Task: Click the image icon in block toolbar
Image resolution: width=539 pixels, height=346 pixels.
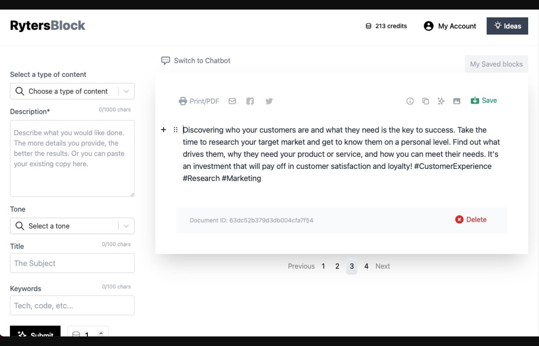Action: pyautogui.click(x=457, y=101)
